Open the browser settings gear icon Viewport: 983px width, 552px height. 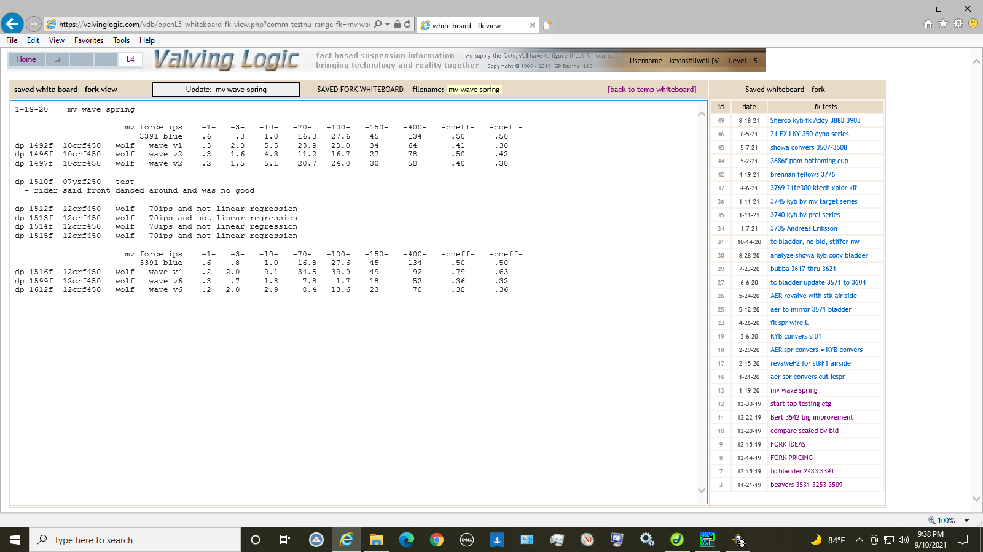(958, 24)
